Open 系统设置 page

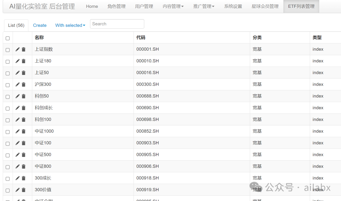pyautogui.click(x=233, y=7)
